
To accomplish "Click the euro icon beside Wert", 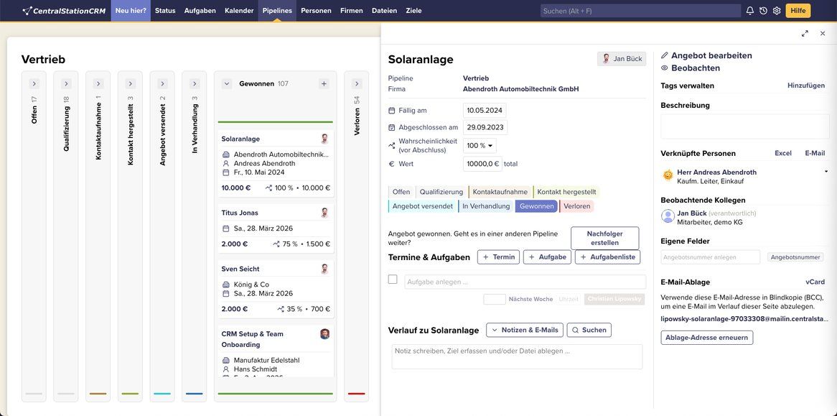I will [392, 164].
